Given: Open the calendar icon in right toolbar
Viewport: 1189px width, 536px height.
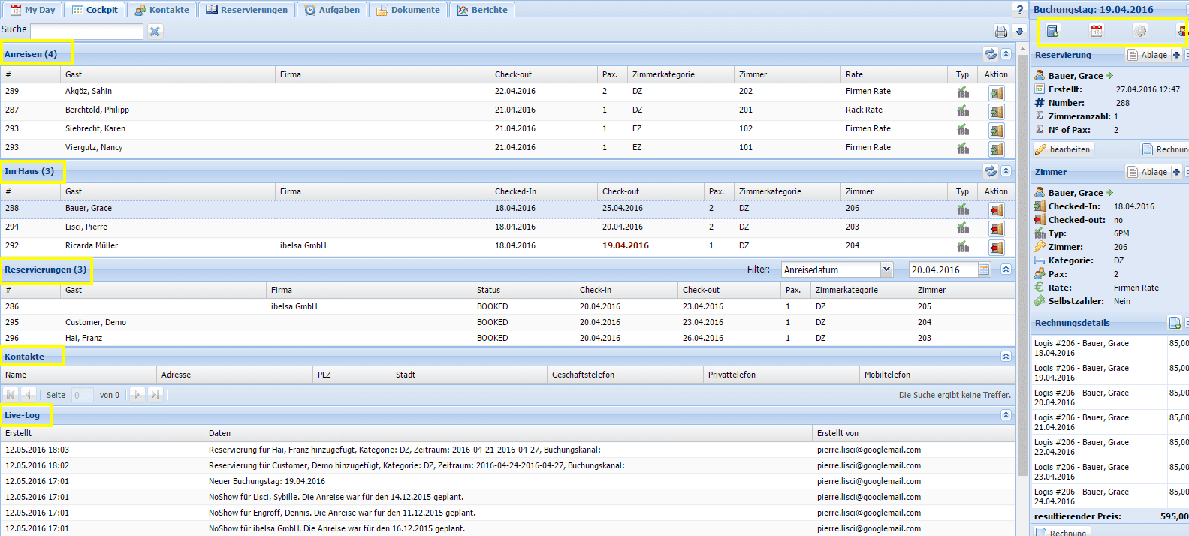Looking at the screenshot, I should coord(1097,31).
